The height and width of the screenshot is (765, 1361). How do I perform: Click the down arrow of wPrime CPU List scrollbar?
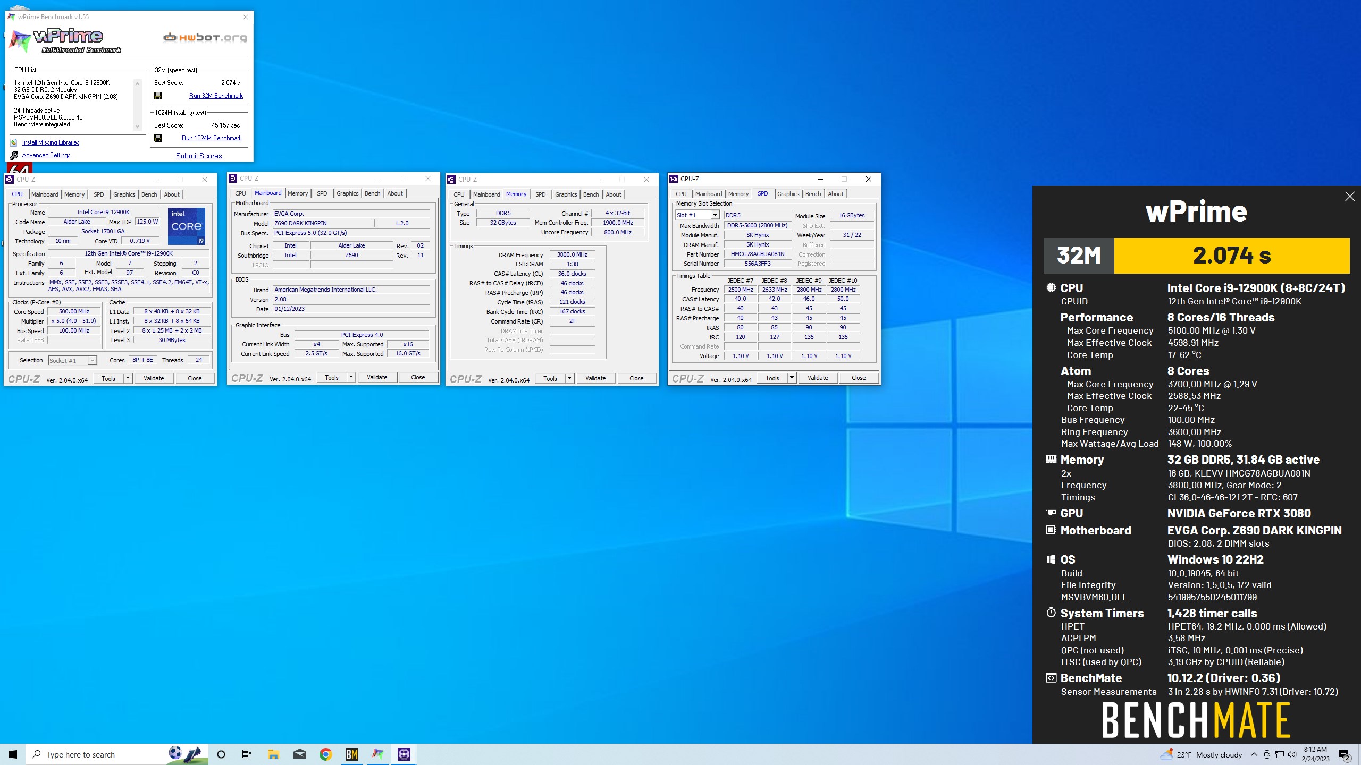[137, 126]
